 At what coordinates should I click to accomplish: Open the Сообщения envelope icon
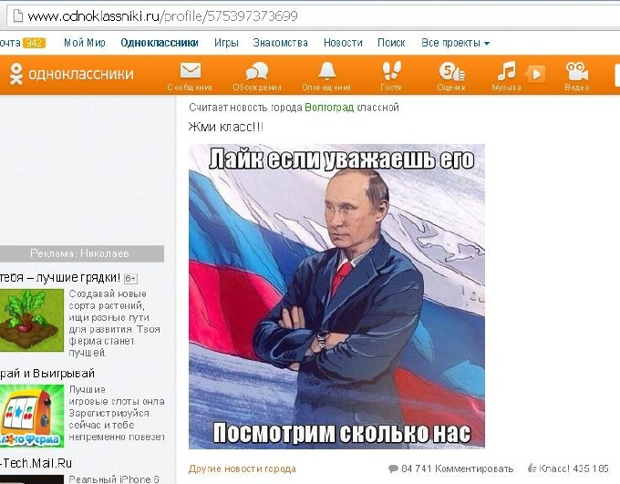[191, 72]
